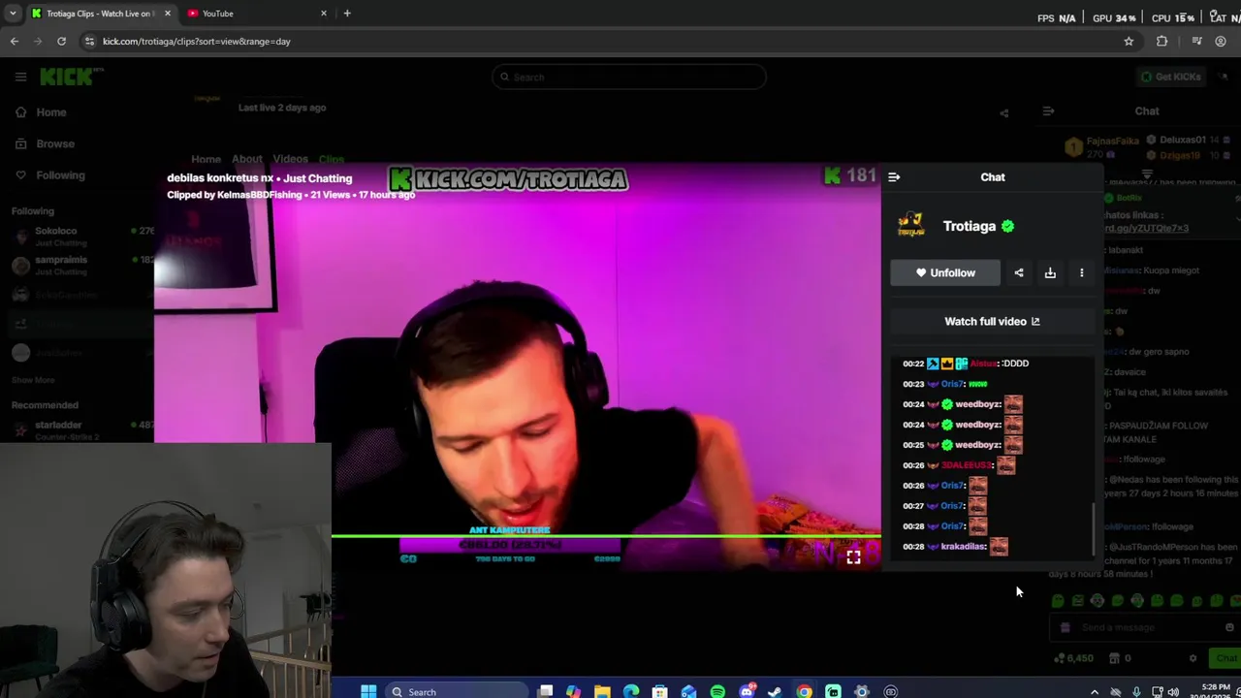Viewport: 1241px width, 698px height.
Task: Expand Show More under Following list
Action: [33, 380]
